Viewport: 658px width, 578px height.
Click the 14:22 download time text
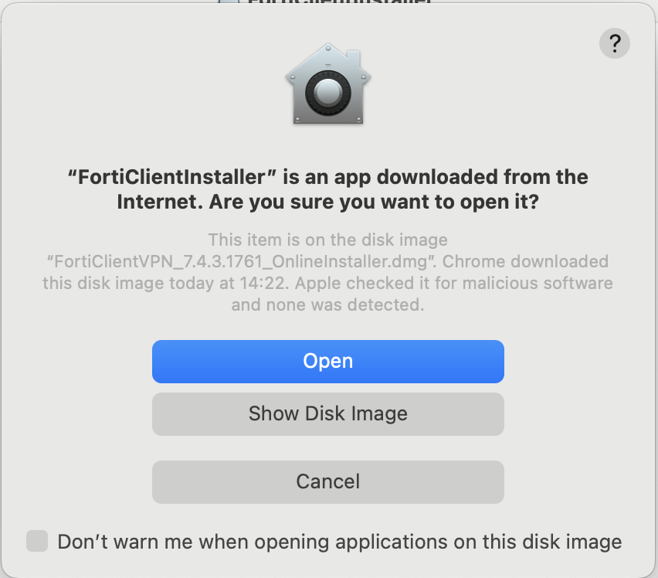point(263,284)
